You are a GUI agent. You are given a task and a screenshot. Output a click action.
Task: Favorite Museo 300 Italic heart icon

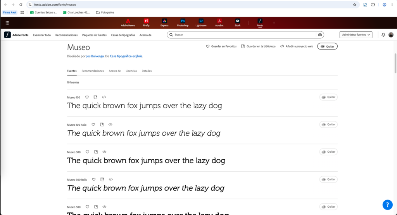point(94,179)
